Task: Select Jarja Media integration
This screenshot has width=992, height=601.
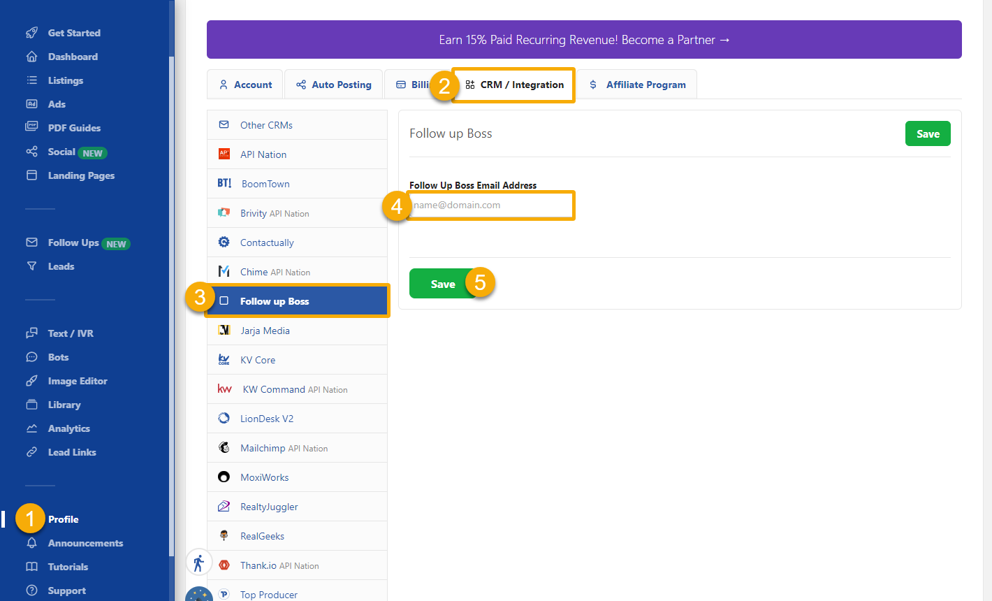Action: pos(298,331)
